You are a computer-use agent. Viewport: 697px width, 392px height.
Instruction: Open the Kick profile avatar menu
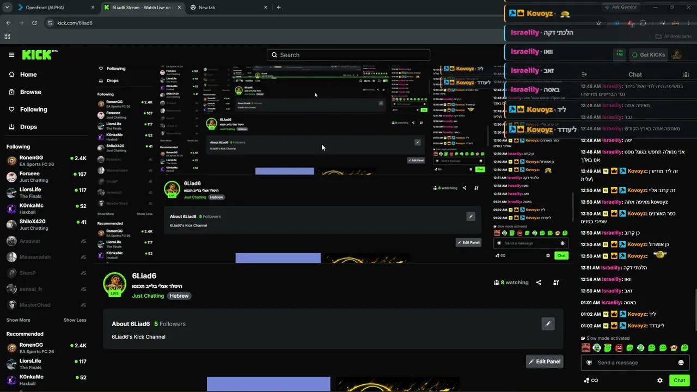pyautogui.click(x=676, y=55)
